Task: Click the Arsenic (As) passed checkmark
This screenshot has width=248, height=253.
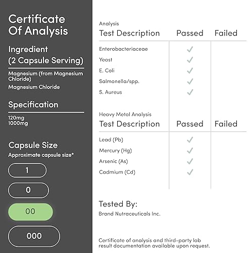Action: click(x=190, y=161)
